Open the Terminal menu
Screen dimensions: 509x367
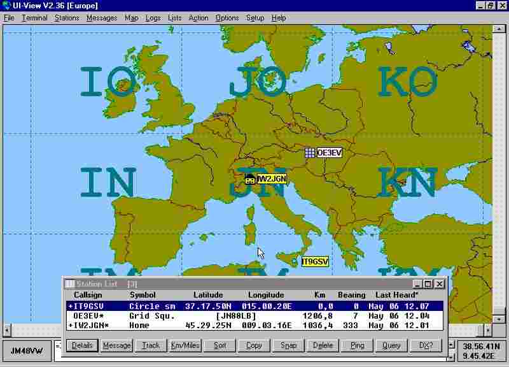tap(34, 18)
